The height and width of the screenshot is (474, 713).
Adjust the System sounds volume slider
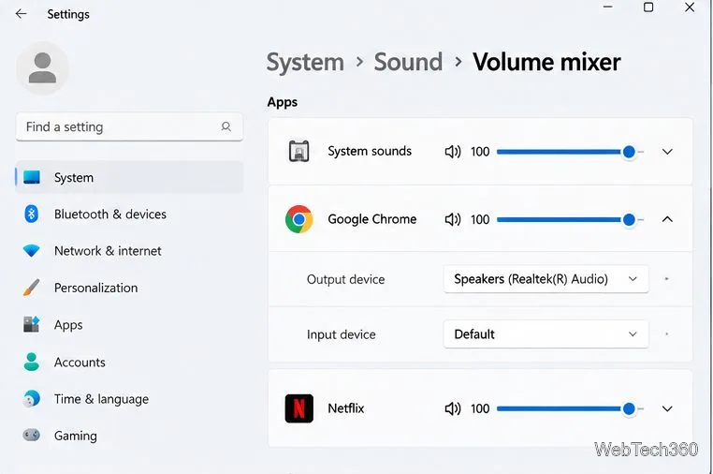(x=570, y=152)
